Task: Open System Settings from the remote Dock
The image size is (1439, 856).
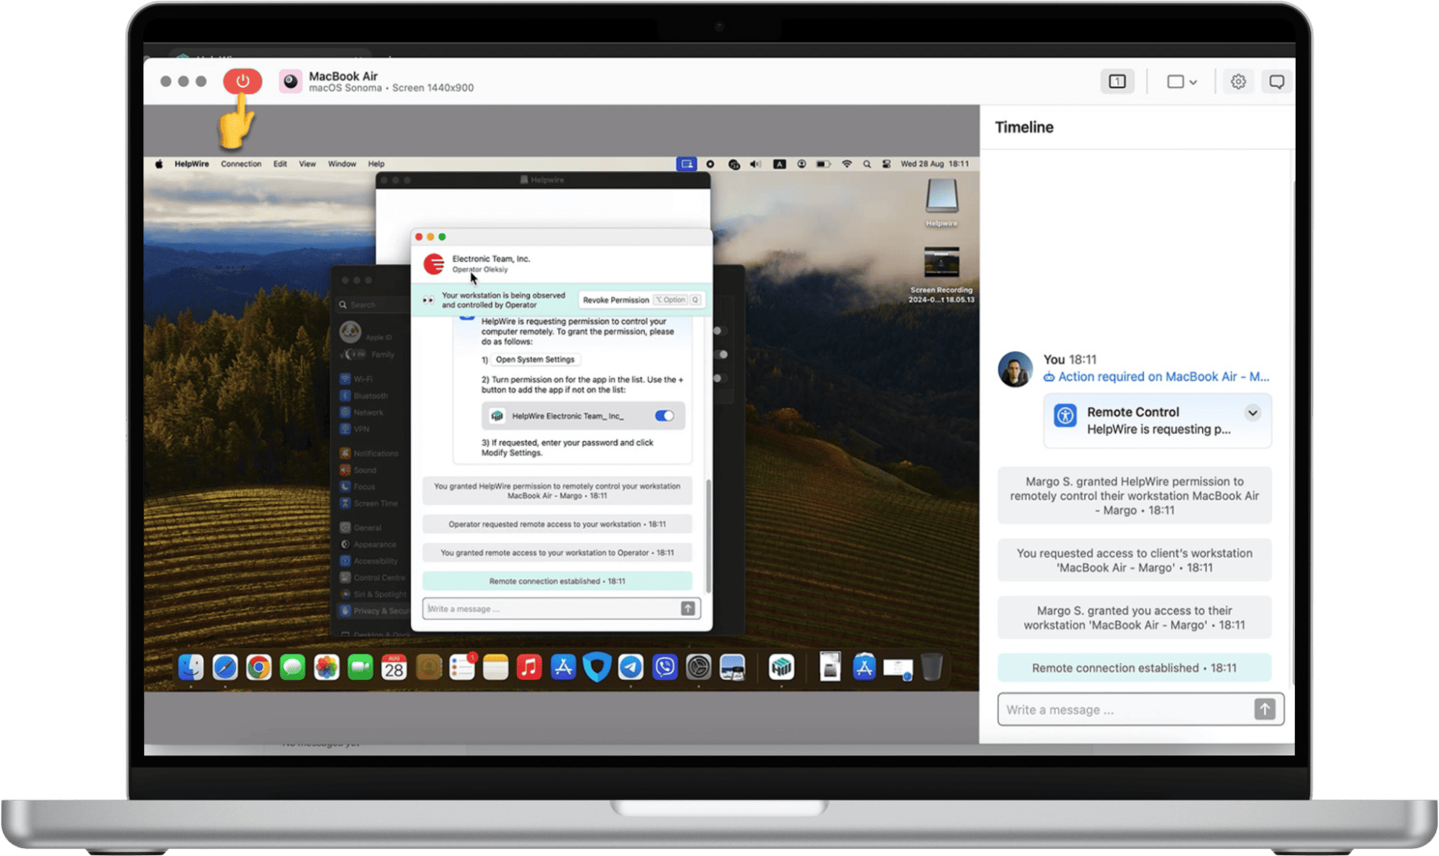Action: click(698, 667)
